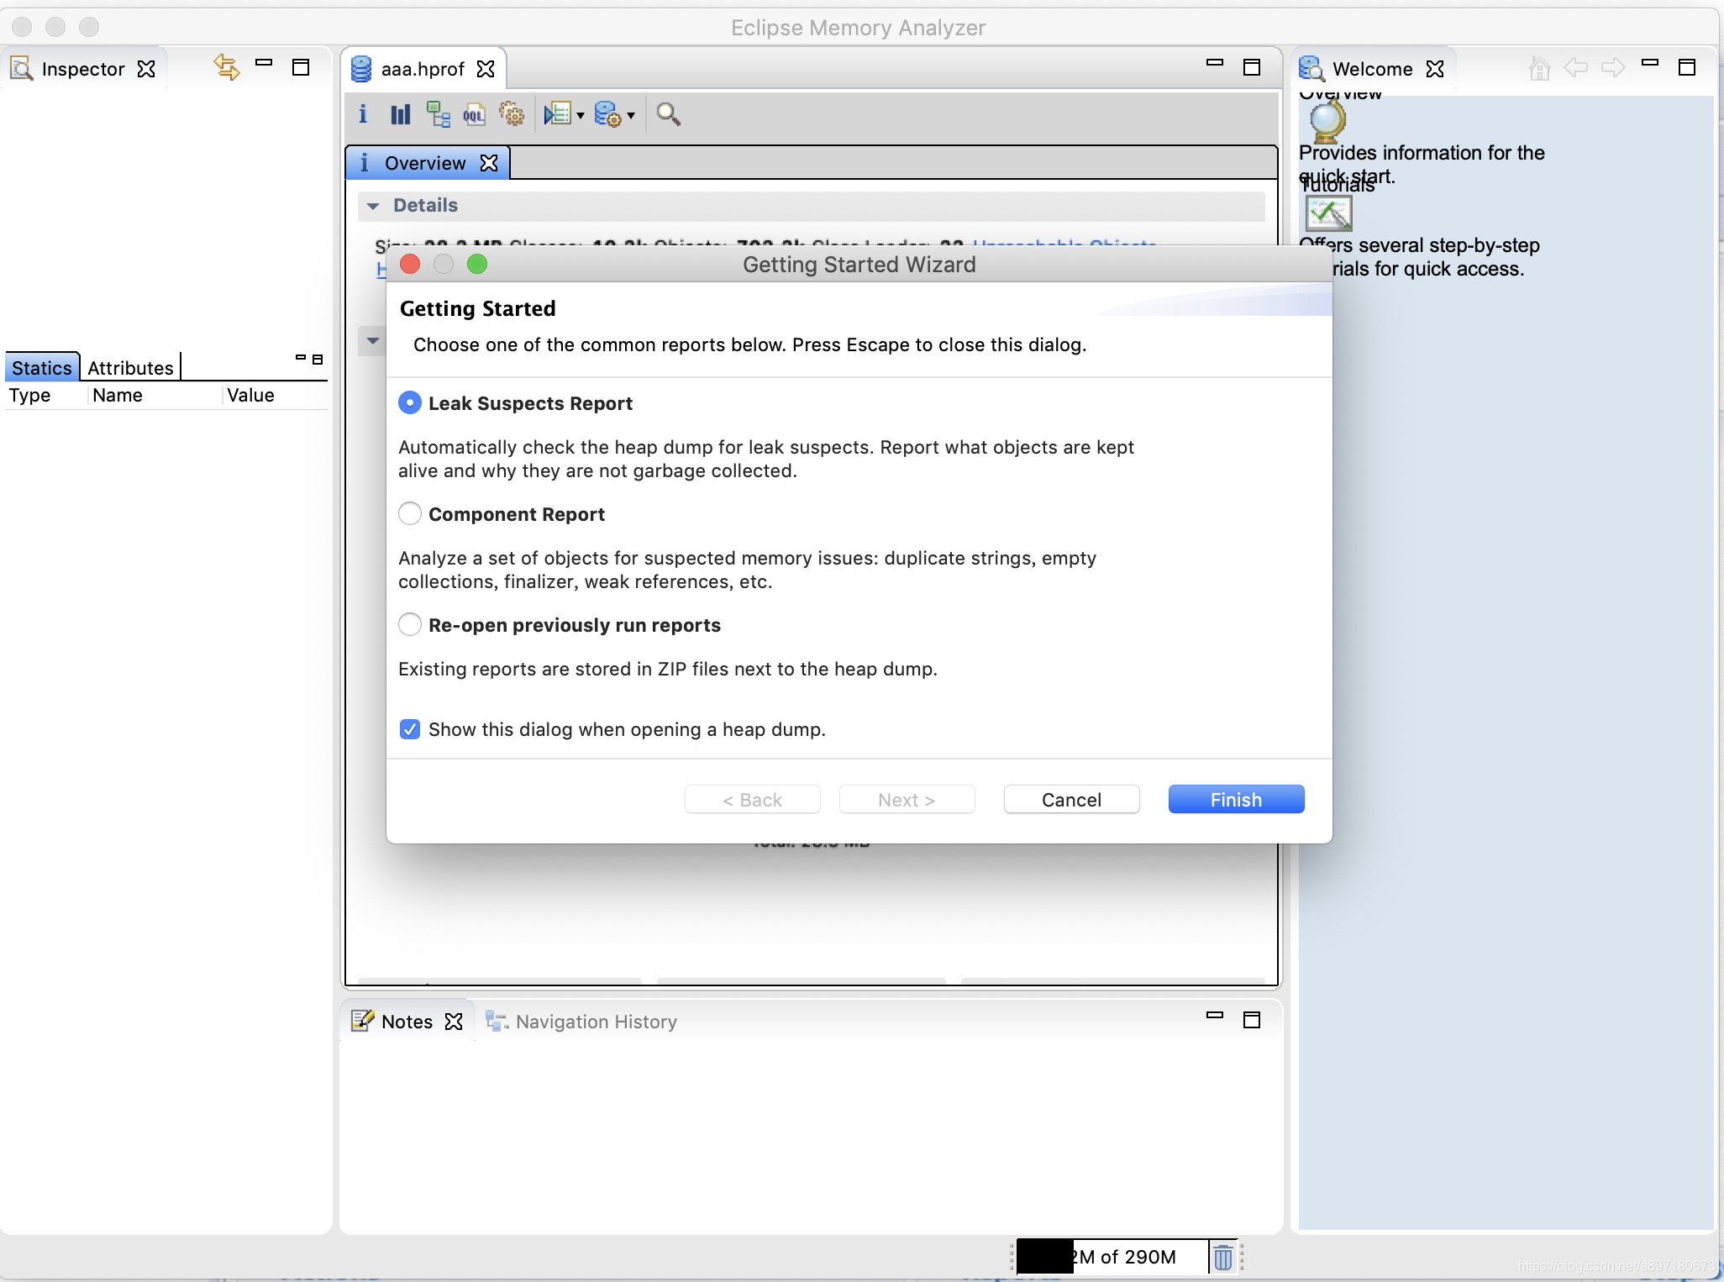Select the Notes tab
The image size is (1724, 1282).
pyautogui.click(x=407, y=1022)
